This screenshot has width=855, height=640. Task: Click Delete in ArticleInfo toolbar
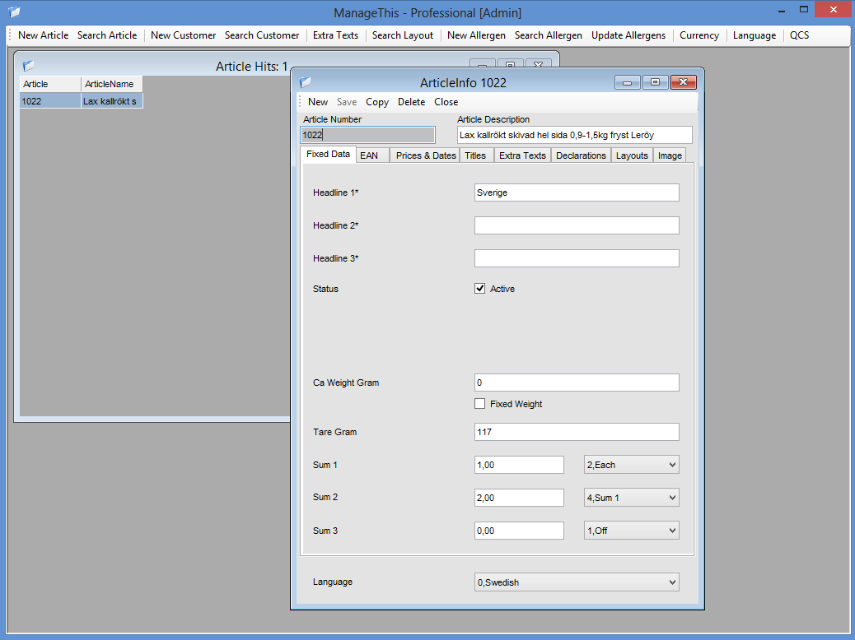[411, 102]
